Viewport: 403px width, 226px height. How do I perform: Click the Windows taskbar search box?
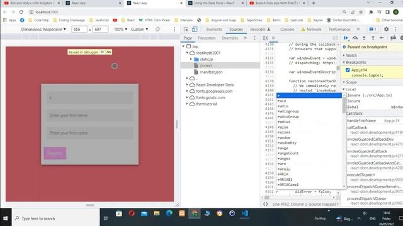coord(55,218)
